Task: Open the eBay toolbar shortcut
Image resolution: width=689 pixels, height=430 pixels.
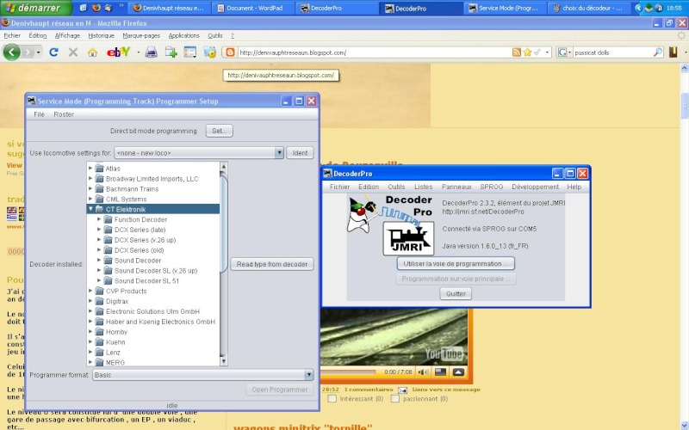Action: pos(118,52)
